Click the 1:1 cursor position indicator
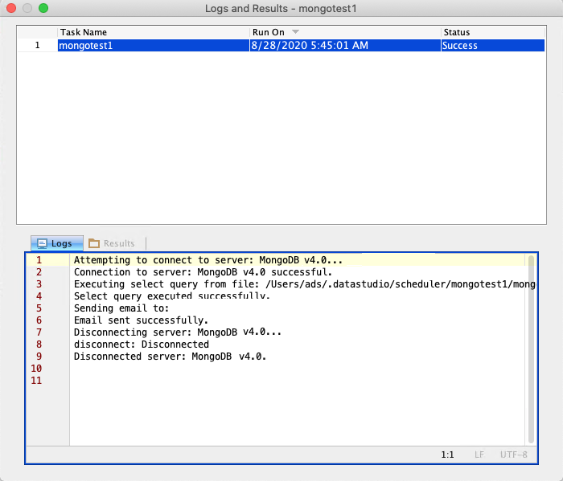The height and width of the screenshot is (481, 563). [x=447, y=455]
